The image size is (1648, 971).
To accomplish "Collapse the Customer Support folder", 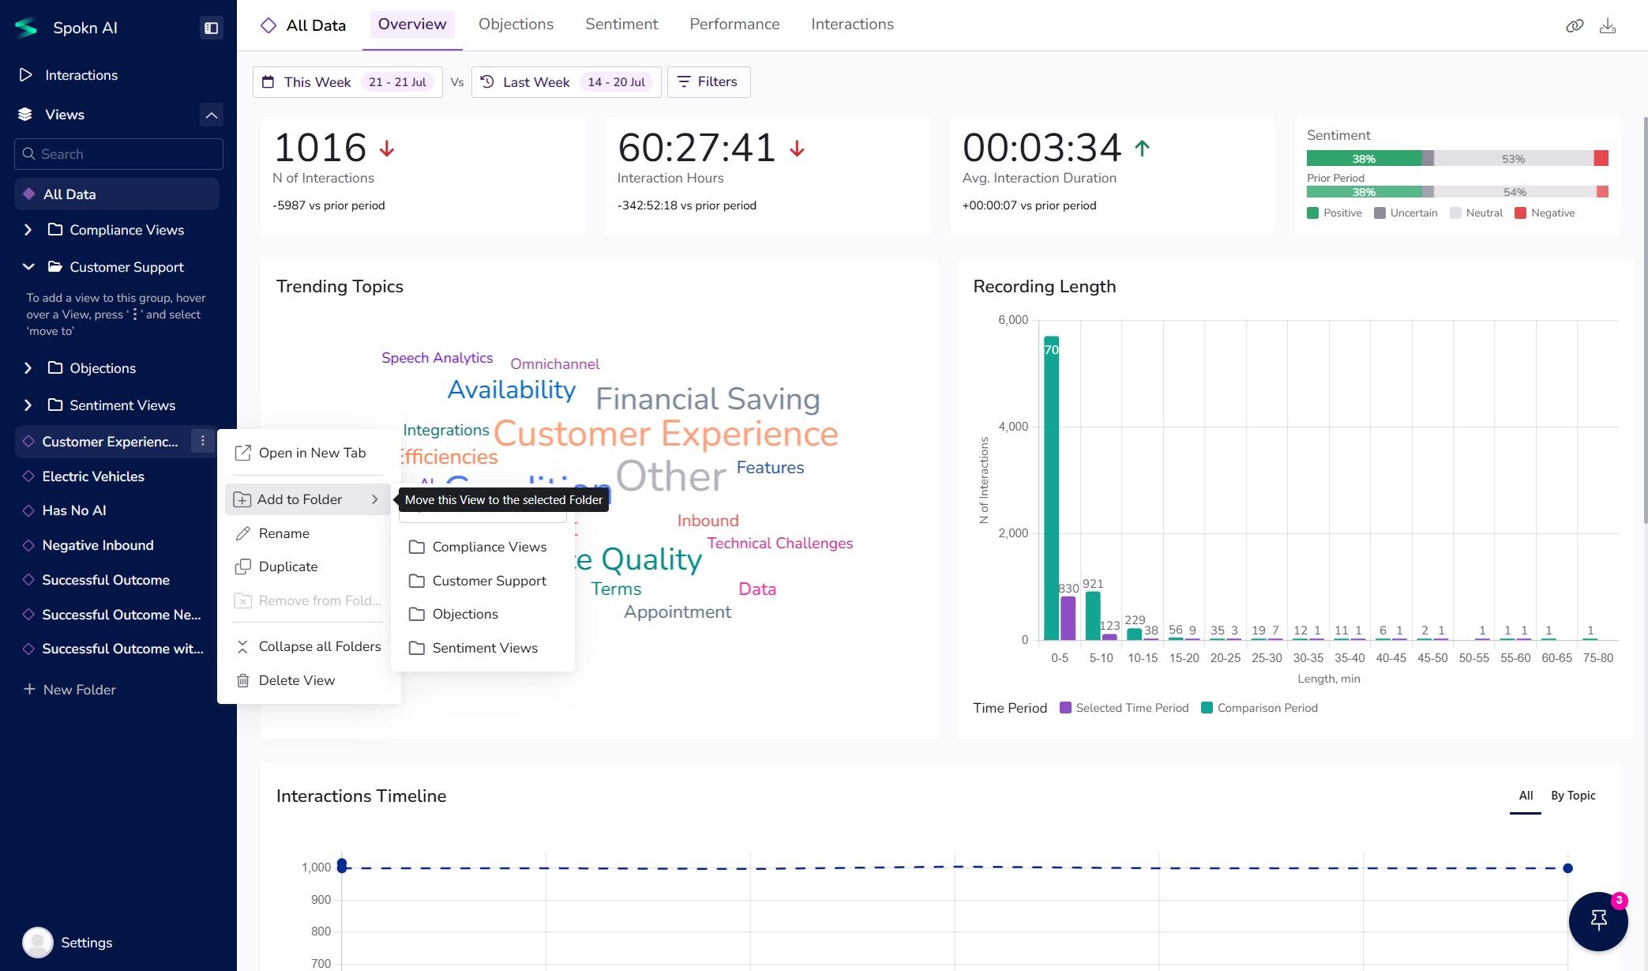I will pyautogui.click(x=28, y=267).
